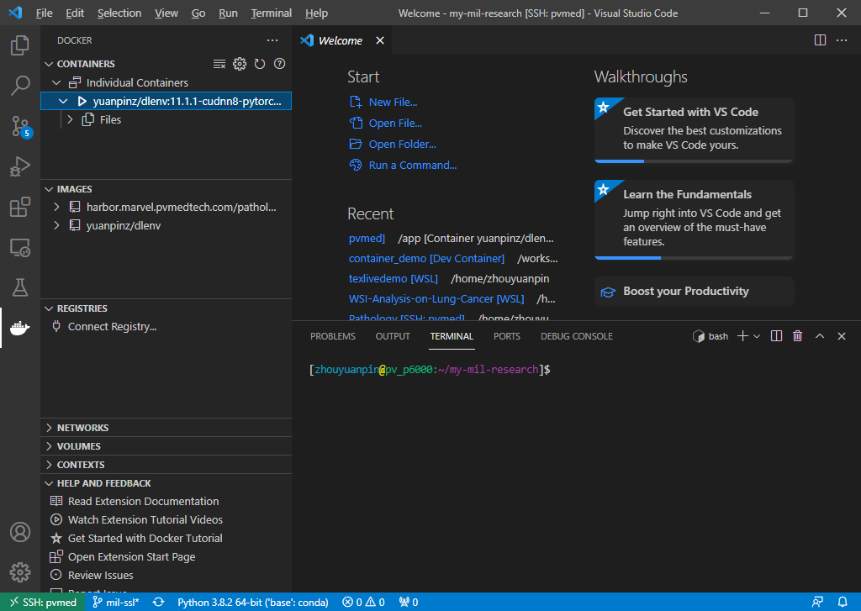This screenshot has height=611, width=861.
Task: Kill terminal with trash icon
Action: click(x=797, y=336)
